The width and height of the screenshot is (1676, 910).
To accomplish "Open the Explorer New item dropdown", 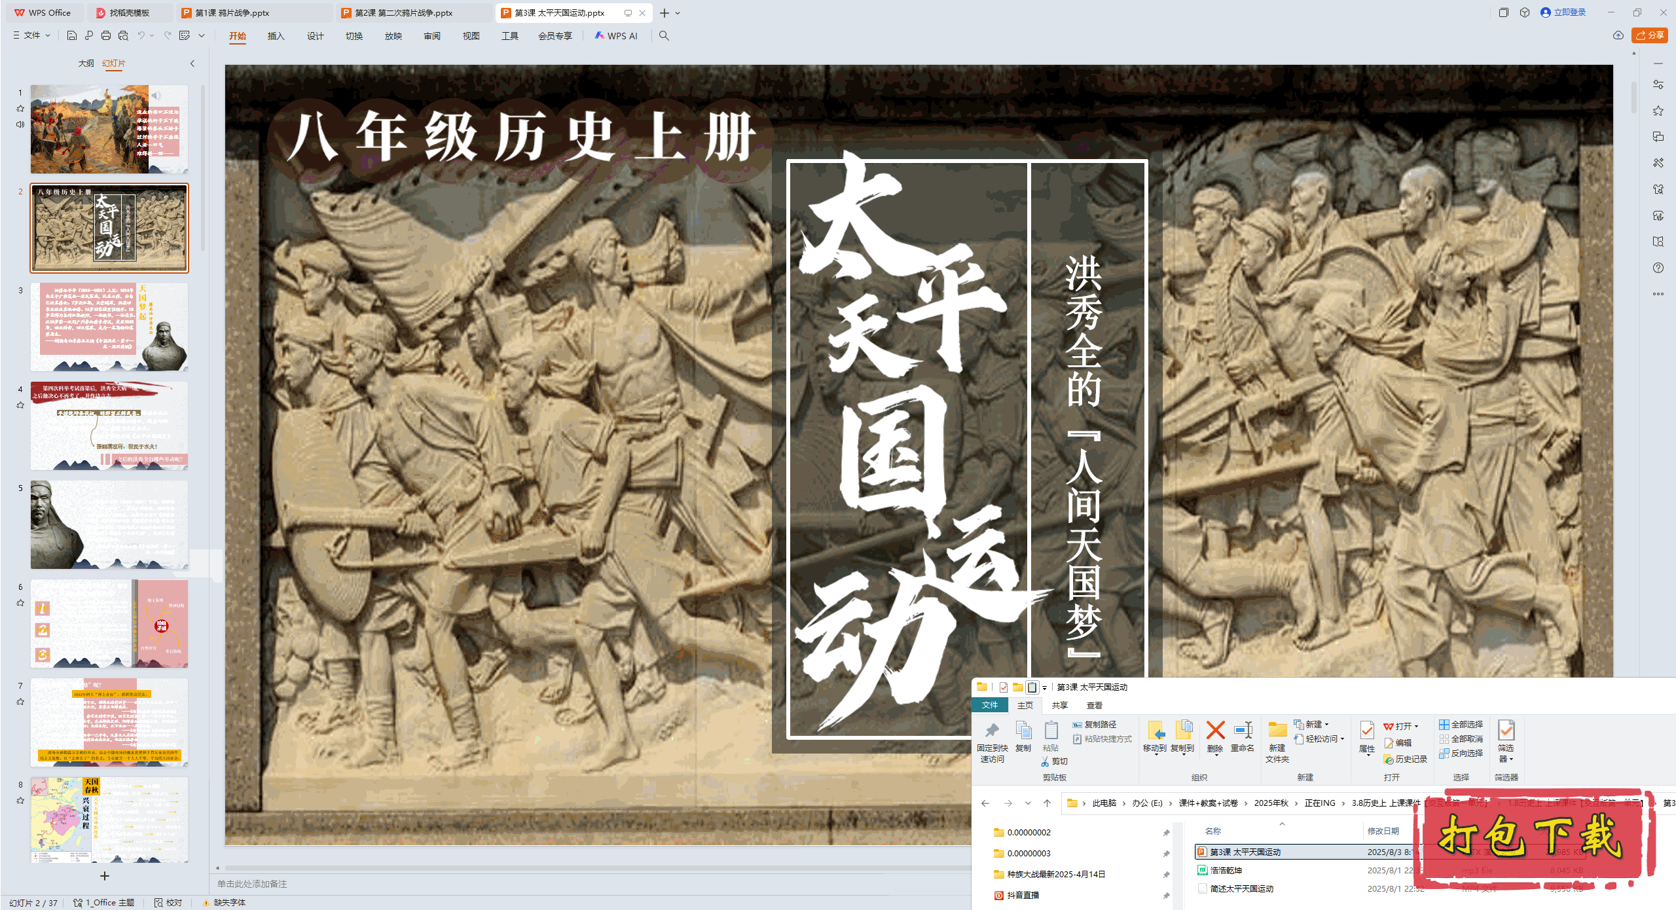I will [1312, 725].
